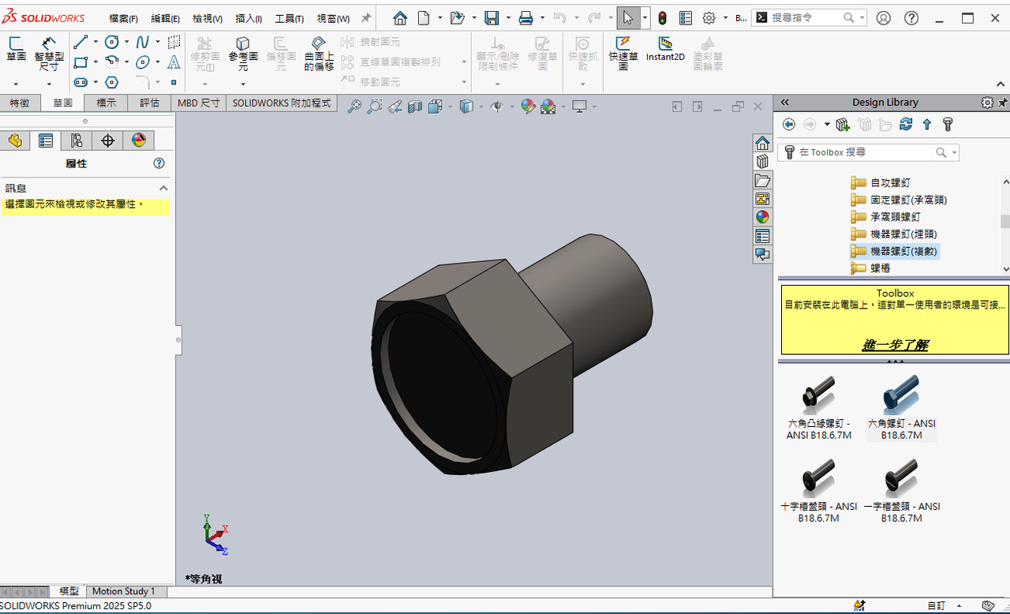Click the Convert Entities tool
This screenshot has height=614, width=1010.
tap(243, 54)
